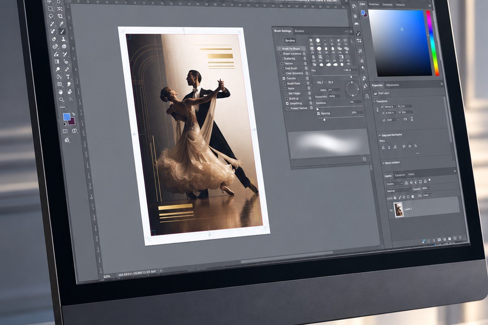The image size is (488, 325).
Task: Select the Gradient tool
Action: click(x=56, y=61)
